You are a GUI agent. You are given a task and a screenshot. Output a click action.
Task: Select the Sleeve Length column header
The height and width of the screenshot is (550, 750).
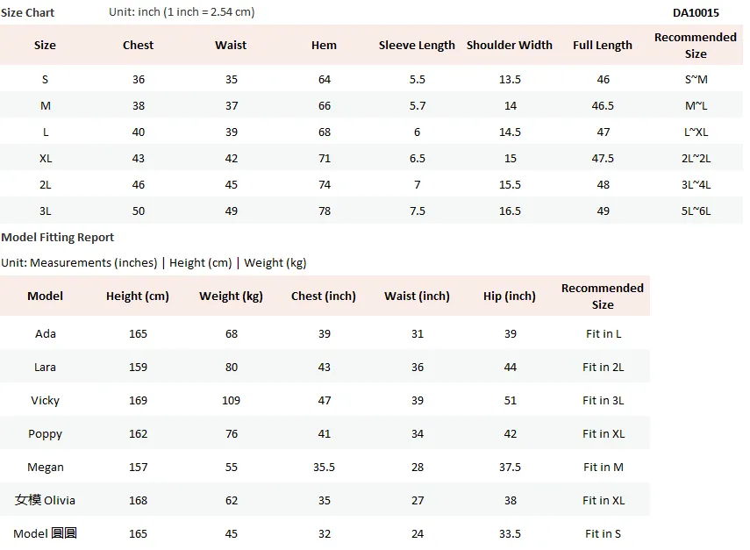pyautogui.click(x=417, y=46)
